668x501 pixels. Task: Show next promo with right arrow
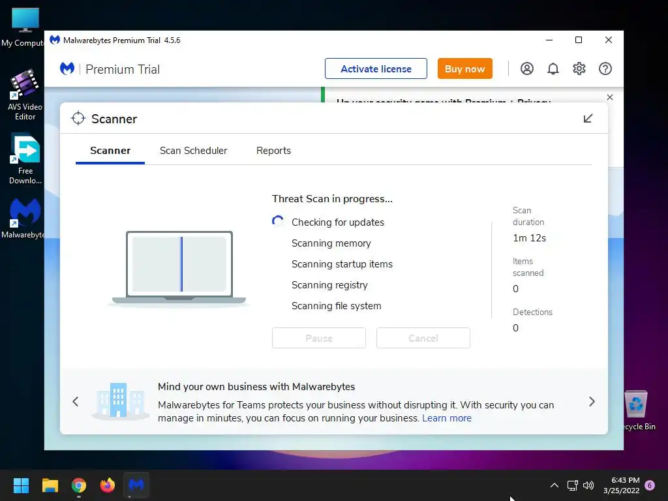[x=592, y=401]
